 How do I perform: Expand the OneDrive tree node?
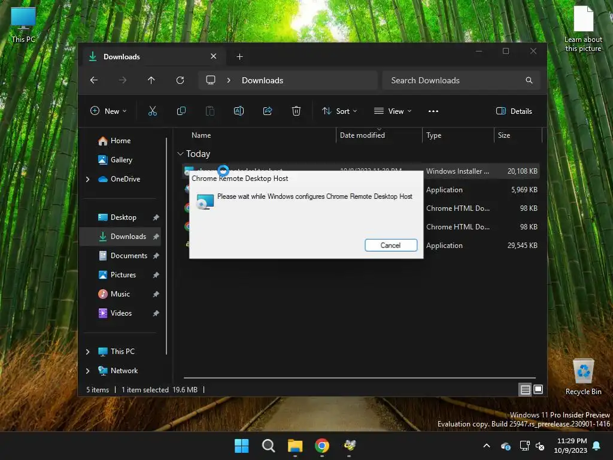pyautogui.click(x=87, y=178)
